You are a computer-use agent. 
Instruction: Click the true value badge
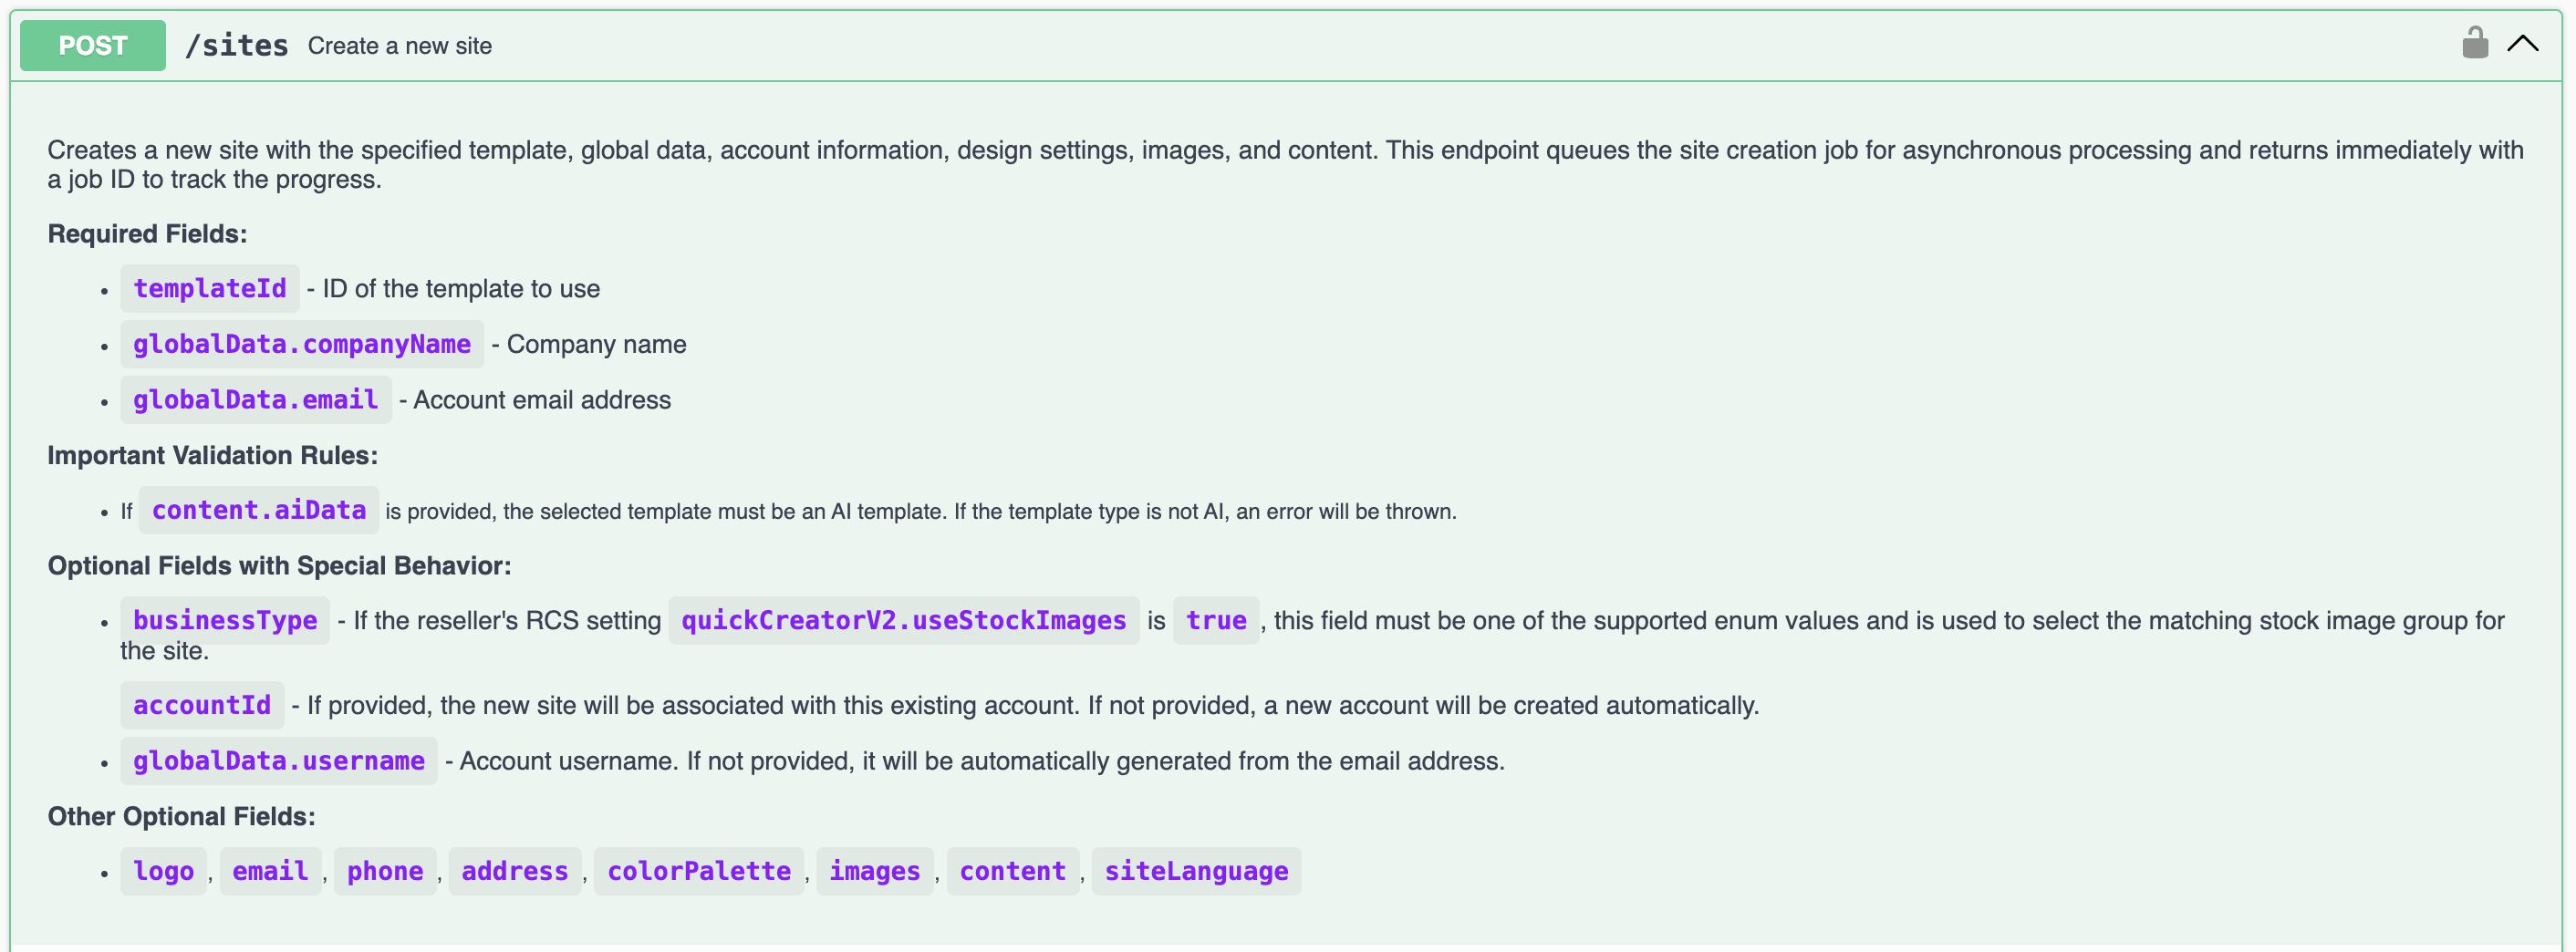point(1215,620)
